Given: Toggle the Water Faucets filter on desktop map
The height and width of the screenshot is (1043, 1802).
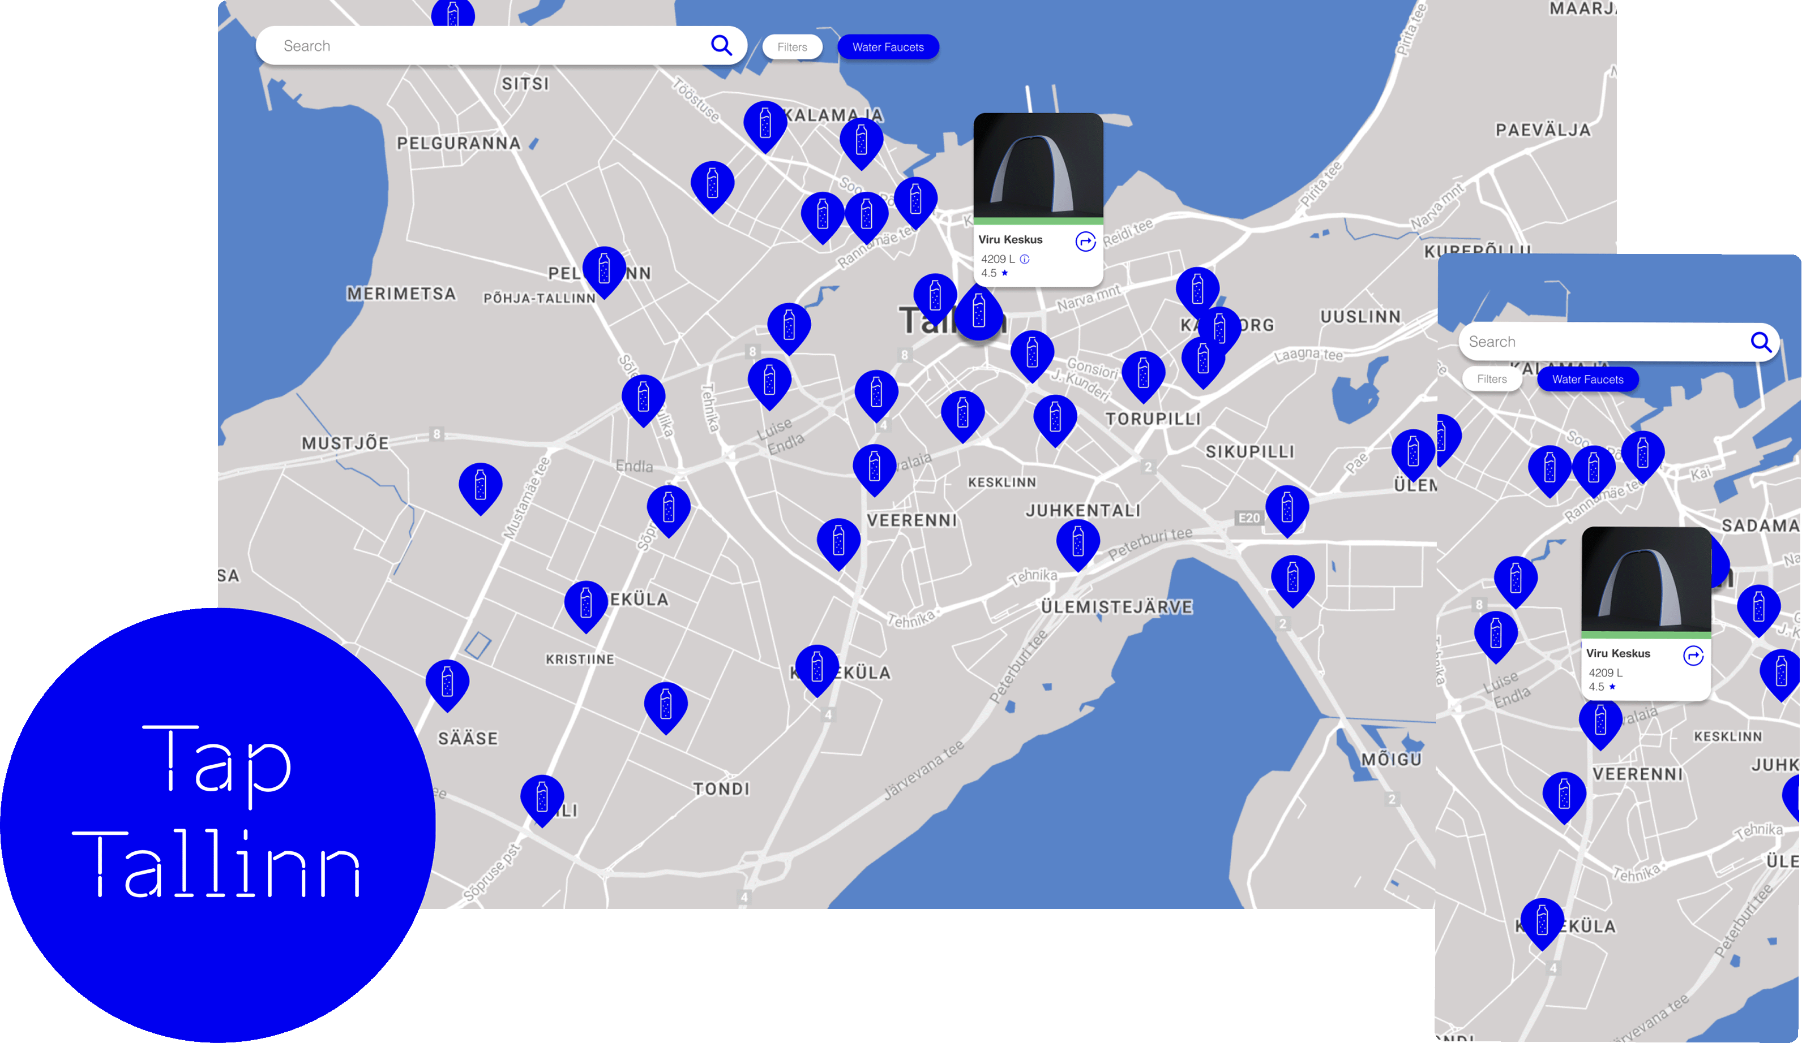Looking at the screenshot, I should click(888, 47).
